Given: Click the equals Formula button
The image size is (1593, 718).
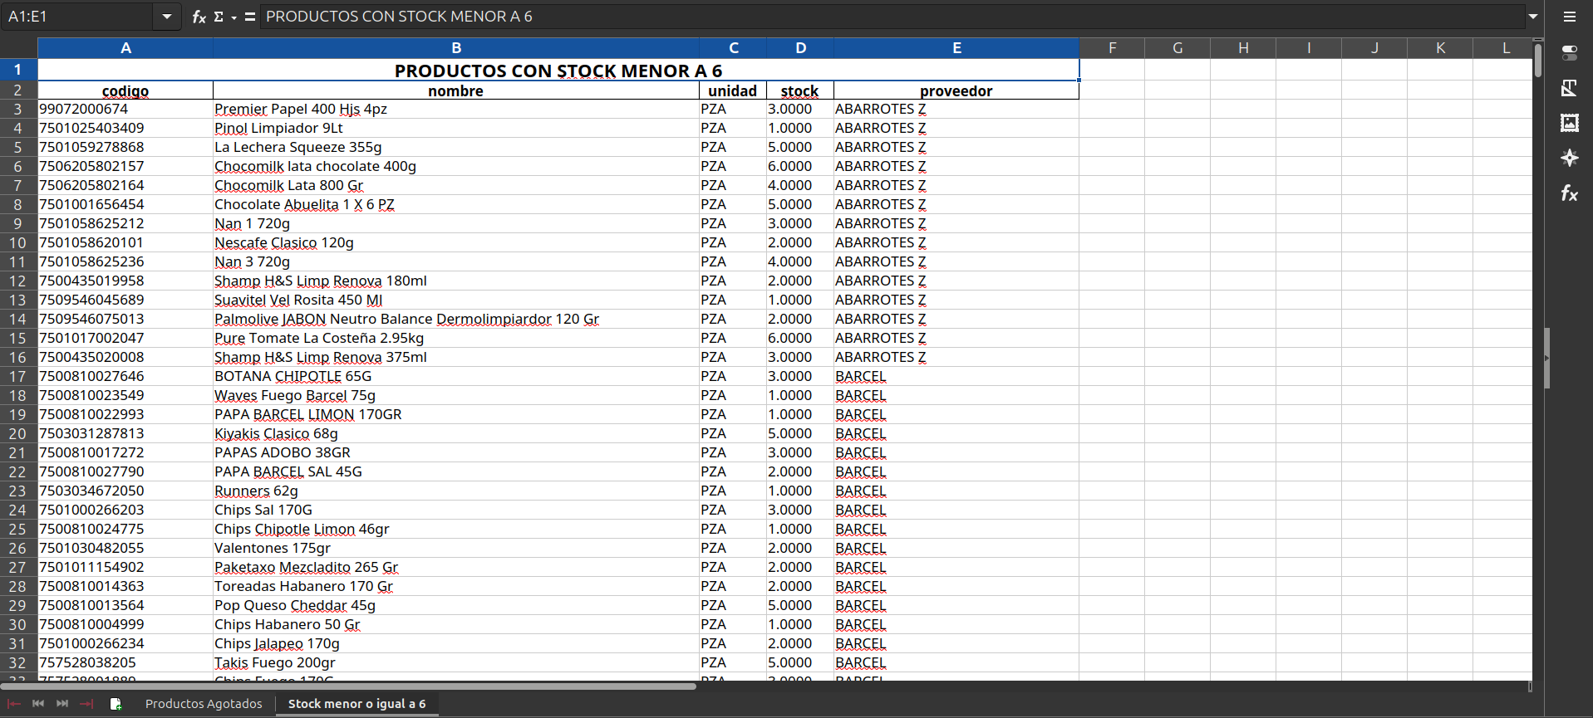Looking at the screenshot, I should pos(249,17).
